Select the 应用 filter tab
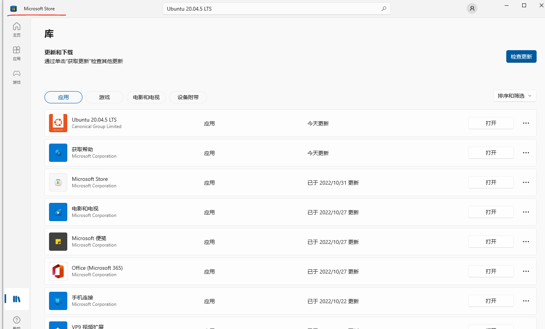Screen dimensions: 545x329 pyautogui.click(x=63, y=97)
